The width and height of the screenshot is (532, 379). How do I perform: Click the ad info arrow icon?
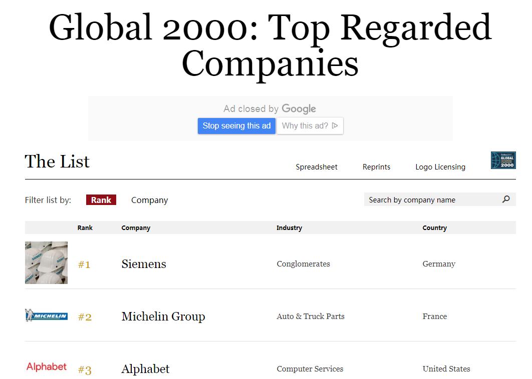335,126
